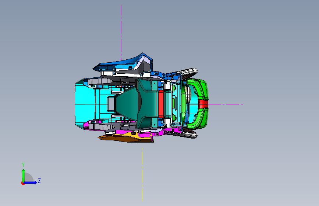Select the magenta horizontal axis line right of the model
This screenshot has height=206, width=319.
point(226,104)
